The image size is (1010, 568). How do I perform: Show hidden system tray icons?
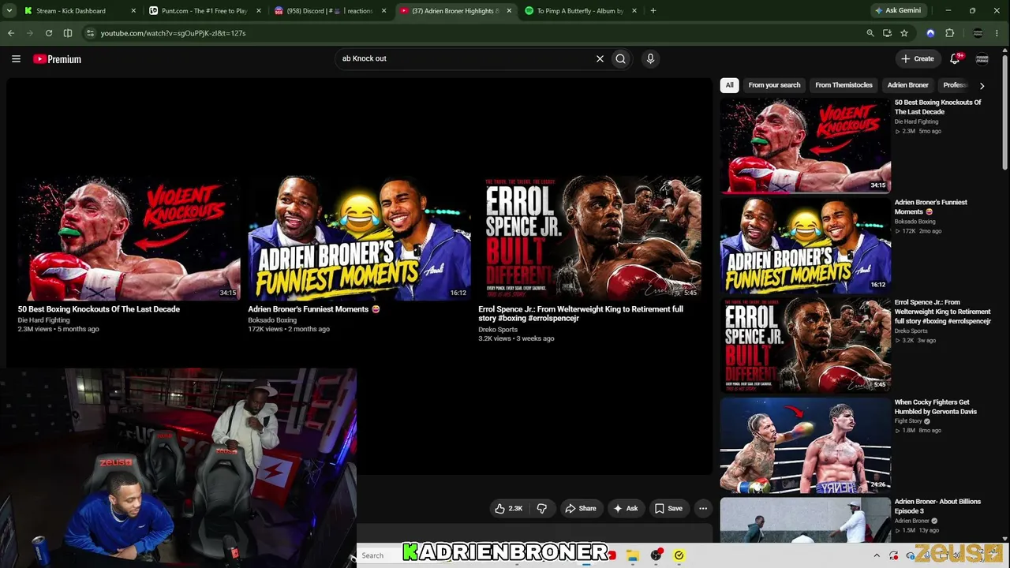(x=877, y=555)
